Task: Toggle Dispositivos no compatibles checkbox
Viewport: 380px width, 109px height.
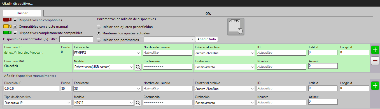Action: pos(15,20)
